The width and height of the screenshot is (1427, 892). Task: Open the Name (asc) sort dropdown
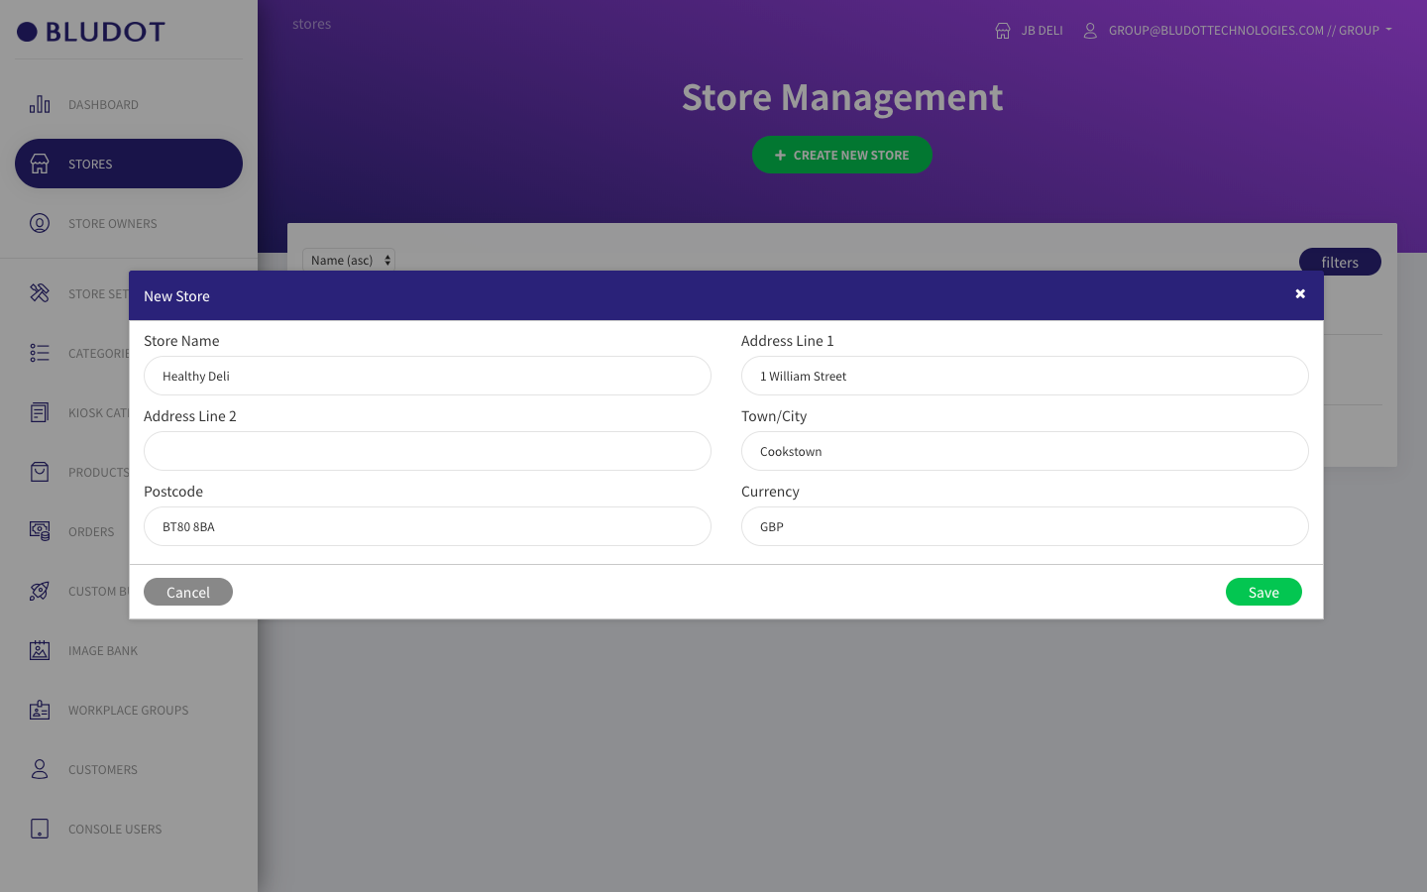(348, 260)
